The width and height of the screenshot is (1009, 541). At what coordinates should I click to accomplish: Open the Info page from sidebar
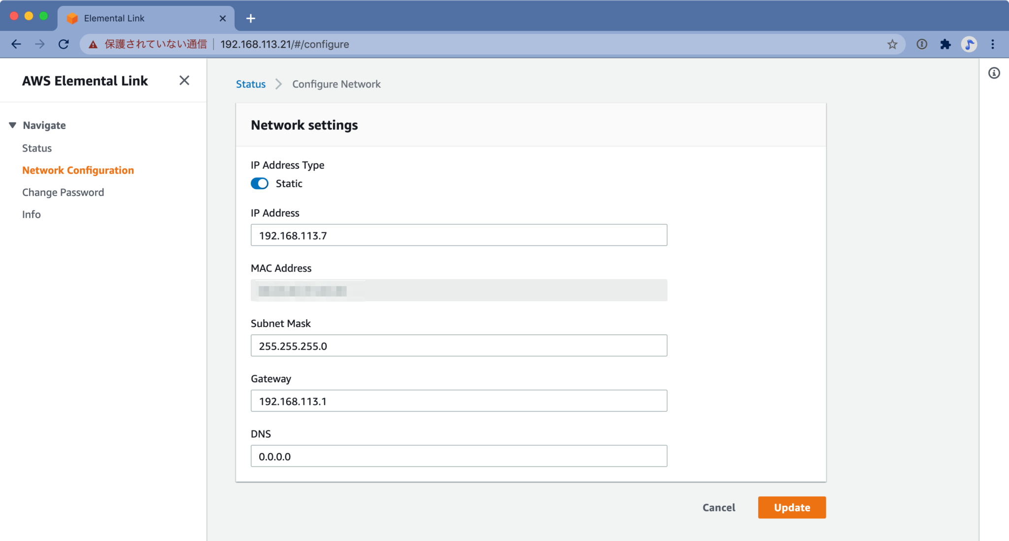[x=31, y=214]
